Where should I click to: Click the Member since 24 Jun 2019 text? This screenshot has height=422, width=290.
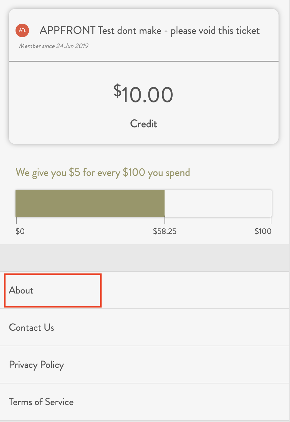click(x=54, y=46)
